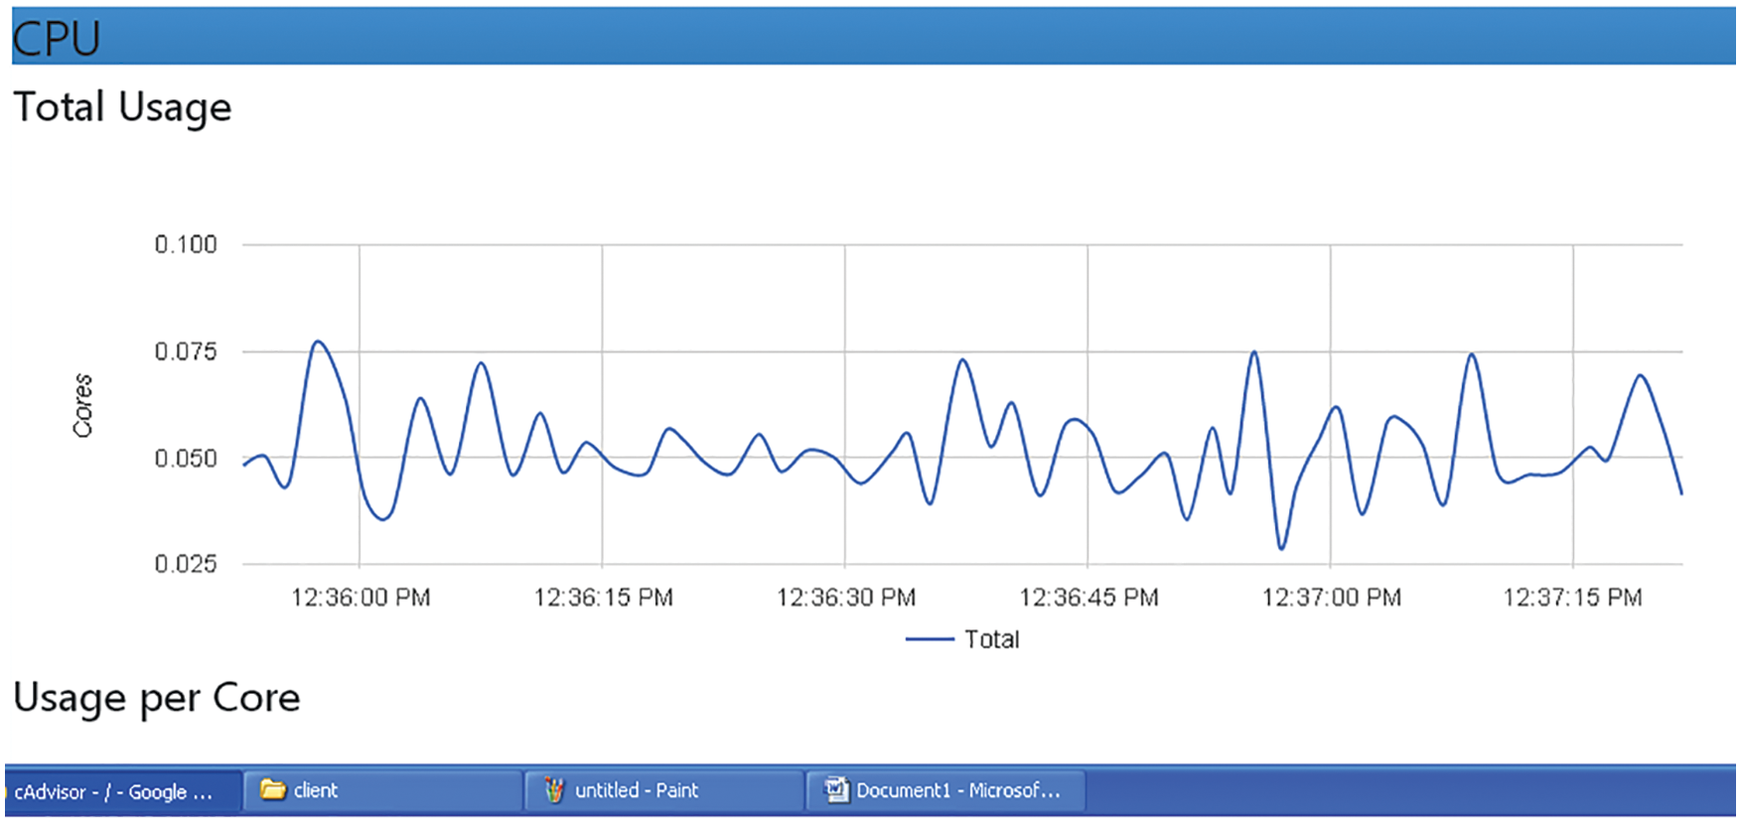Select the 12:36:15 PM time axis label
The image size is (1741, 827).
603,598
